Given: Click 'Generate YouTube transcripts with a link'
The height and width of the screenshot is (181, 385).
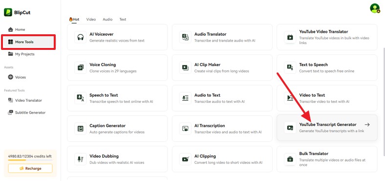Looking at the screenshot, I should (331, 131).
